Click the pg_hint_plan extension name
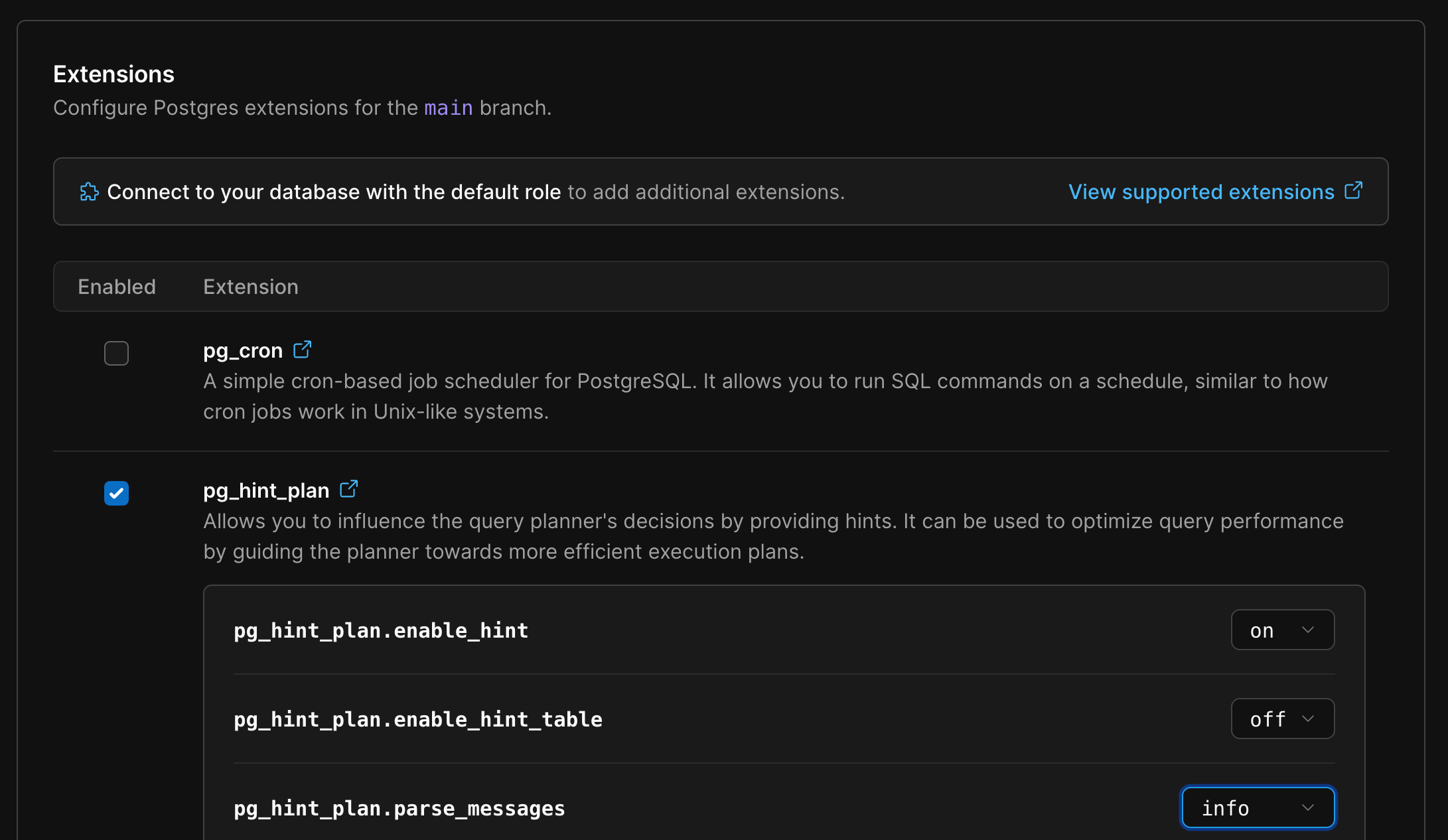This screenshot has width=1448, height=840. pyautogui.click(x=265, y=490)
